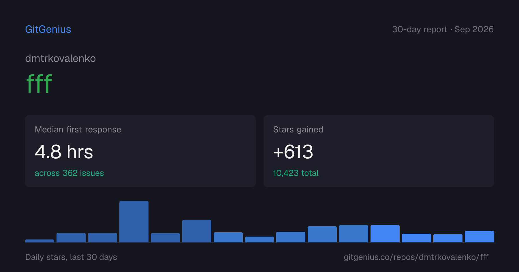
Task: Click the Daily stars, last 30 days caption
Action: pyautogui.click(x=71, y=257)
